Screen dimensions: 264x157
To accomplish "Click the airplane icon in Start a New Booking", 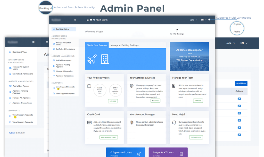I will pyautogui.click(x=92, y=59).
